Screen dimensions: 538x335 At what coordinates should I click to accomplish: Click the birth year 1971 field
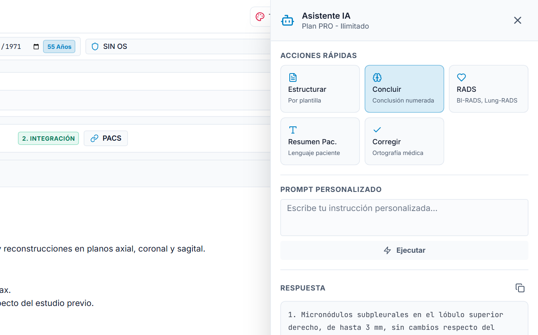tap(13, 46)
